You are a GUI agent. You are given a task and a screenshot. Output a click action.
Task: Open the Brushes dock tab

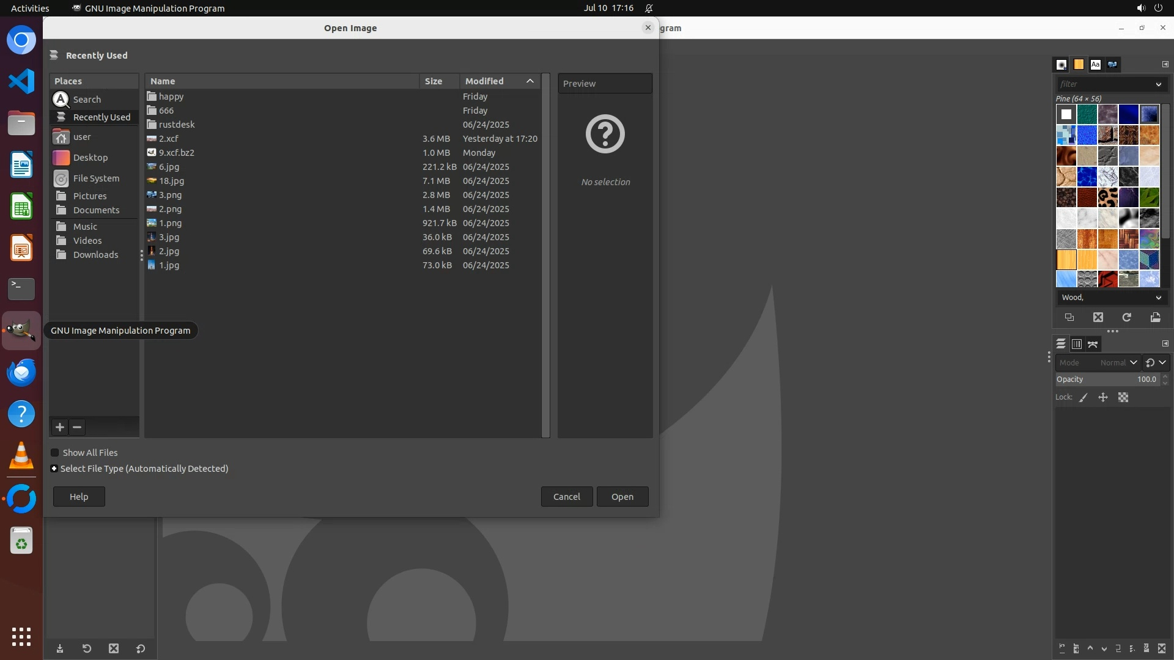[1061, 64]
